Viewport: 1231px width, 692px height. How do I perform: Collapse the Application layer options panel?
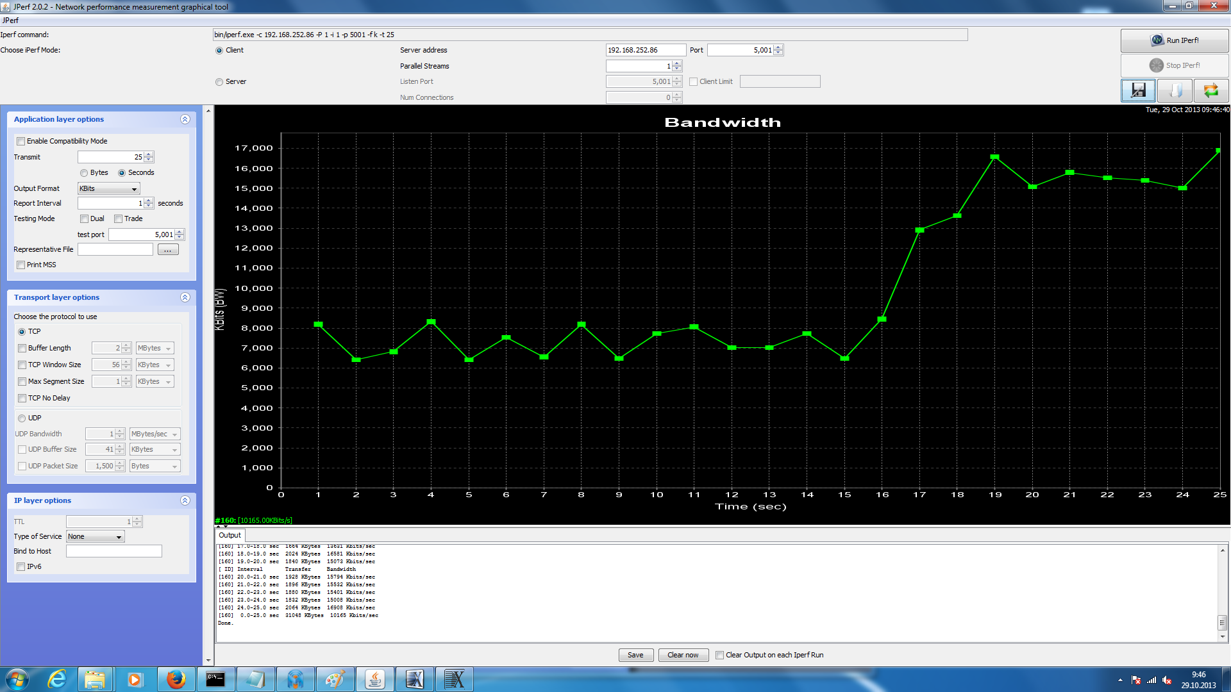click(x=185, y=119)
